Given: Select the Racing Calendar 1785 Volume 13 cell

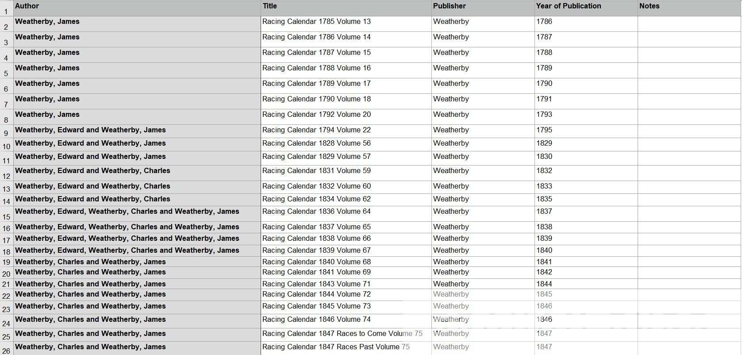Looking at the screenshot, I should [346, 24].
